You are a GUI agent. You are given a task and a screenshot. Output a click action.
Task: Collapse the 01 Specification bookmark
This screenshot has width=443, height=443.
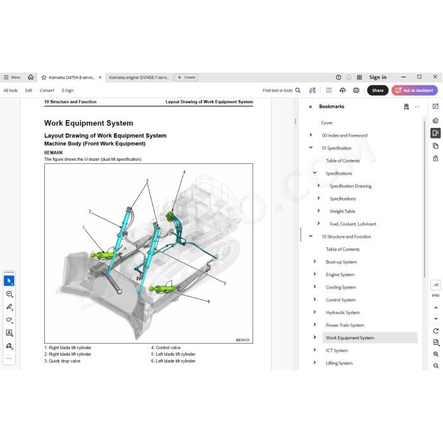(x=311, y=147)
